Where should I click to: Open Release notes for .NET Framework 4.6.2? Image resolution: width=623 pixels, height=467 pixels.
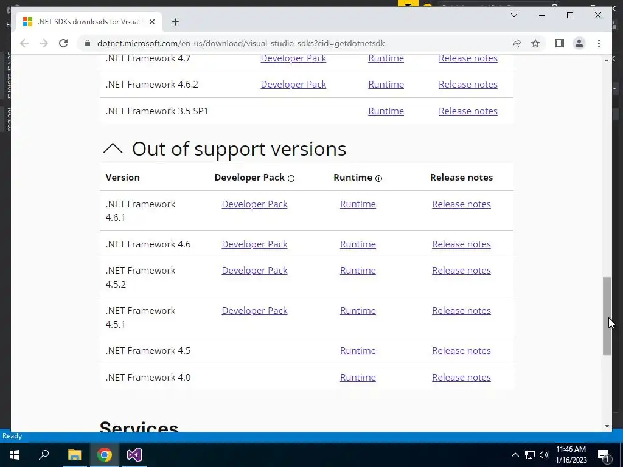click(x=468, y=84)
